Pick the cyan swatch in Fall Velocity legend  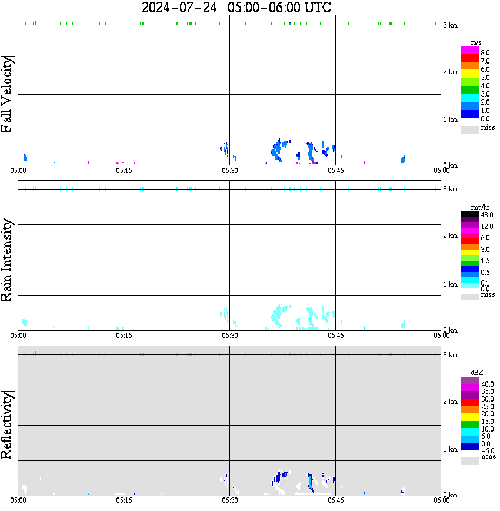[x=470, y=98]
